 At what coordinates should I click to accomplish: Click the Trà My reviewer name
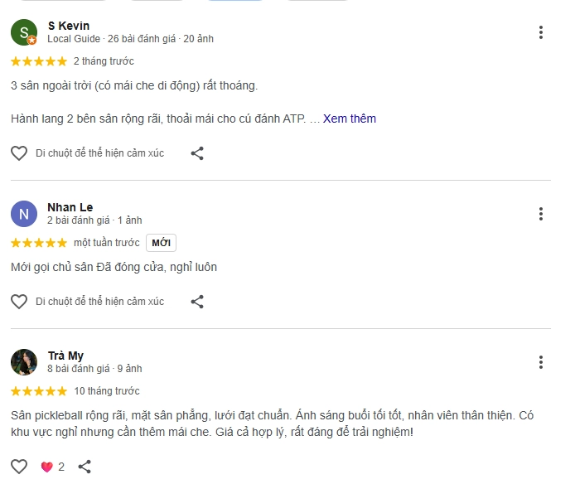pyautogui.click(x=65, y=356)
